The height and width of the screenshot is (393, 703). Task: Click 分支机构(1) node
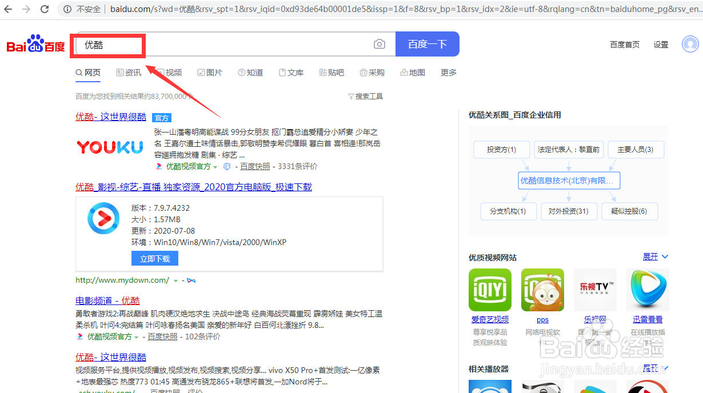click(x=508, y=211)
